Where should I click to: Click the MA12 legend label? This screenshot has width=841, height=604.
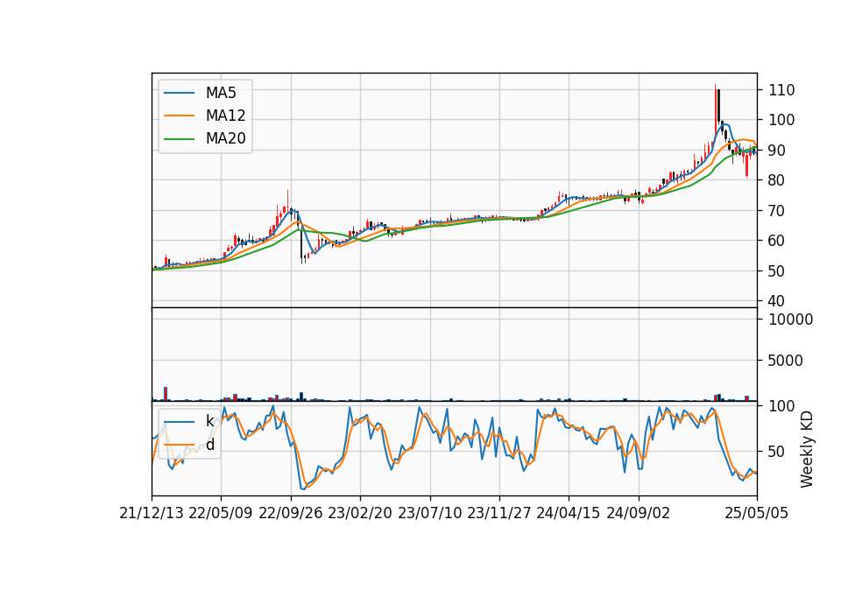[x=225, y=116]
